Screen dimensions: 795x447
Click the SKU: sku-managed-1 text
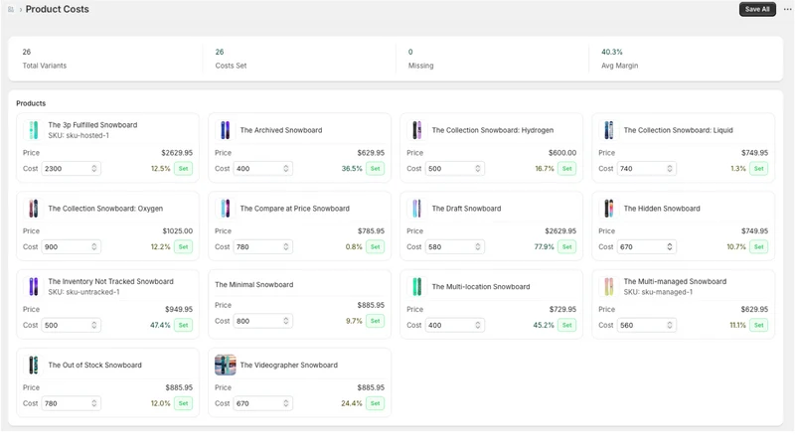(658, 292)
